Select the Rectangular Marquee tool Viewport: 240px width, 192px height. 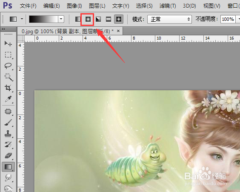tap(8, 54)
